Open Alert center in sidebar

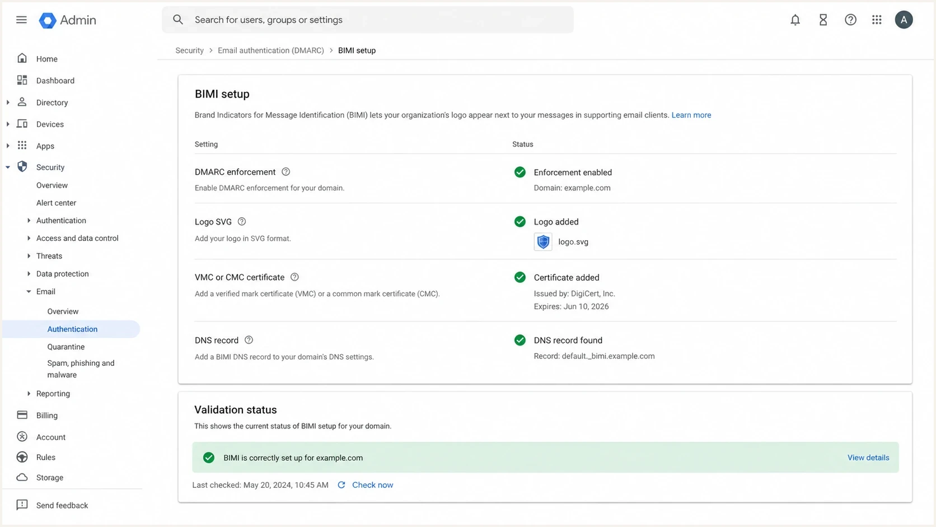(56, 203)
